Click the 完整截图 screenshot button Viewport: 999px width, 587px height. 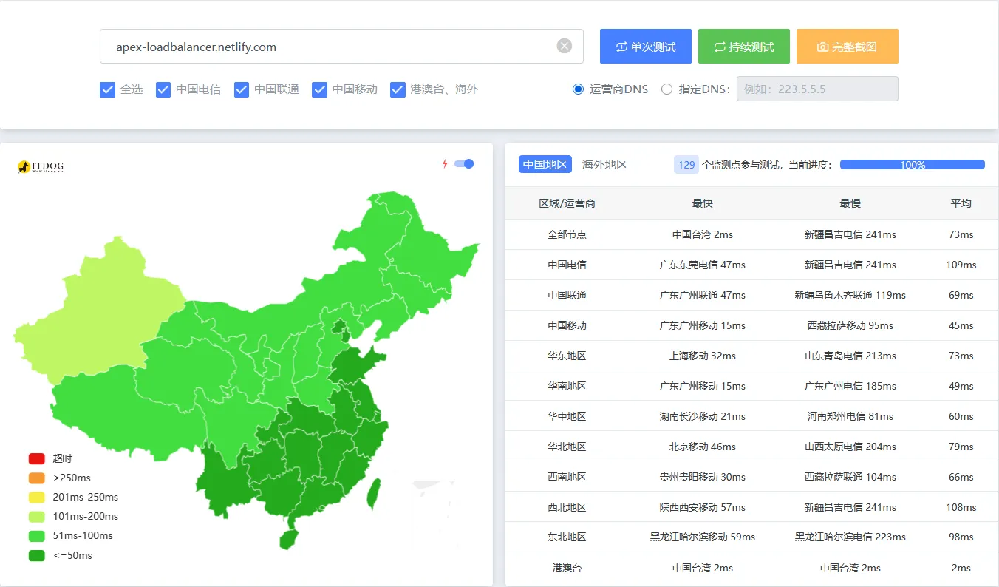point(847,47)
